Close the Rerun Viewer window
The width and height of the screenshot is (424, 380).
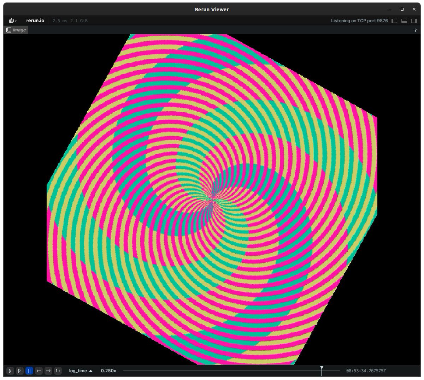414,10
